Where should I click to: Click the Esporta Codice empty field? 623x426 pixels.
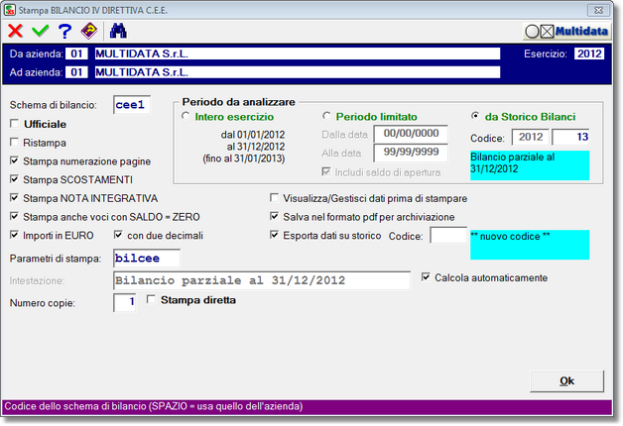click(448, 236)
